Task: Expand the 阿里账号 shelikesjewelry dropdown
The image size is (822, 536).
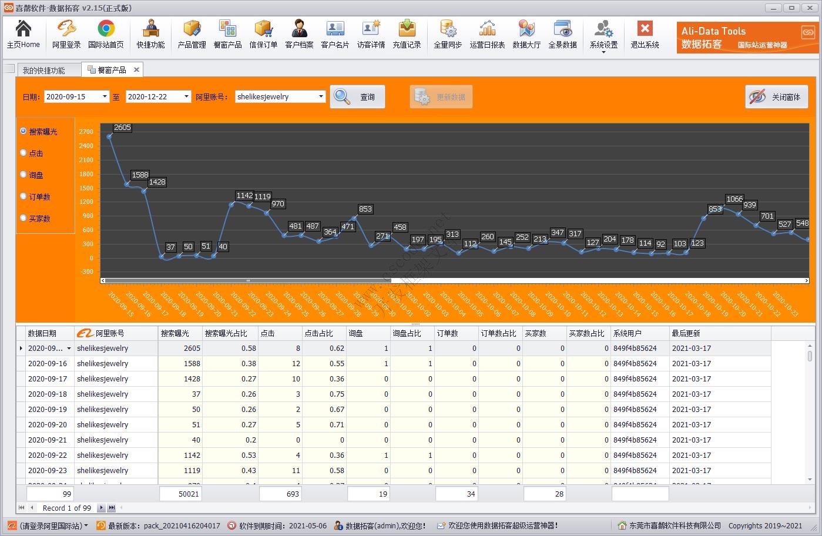Action: 321,96
